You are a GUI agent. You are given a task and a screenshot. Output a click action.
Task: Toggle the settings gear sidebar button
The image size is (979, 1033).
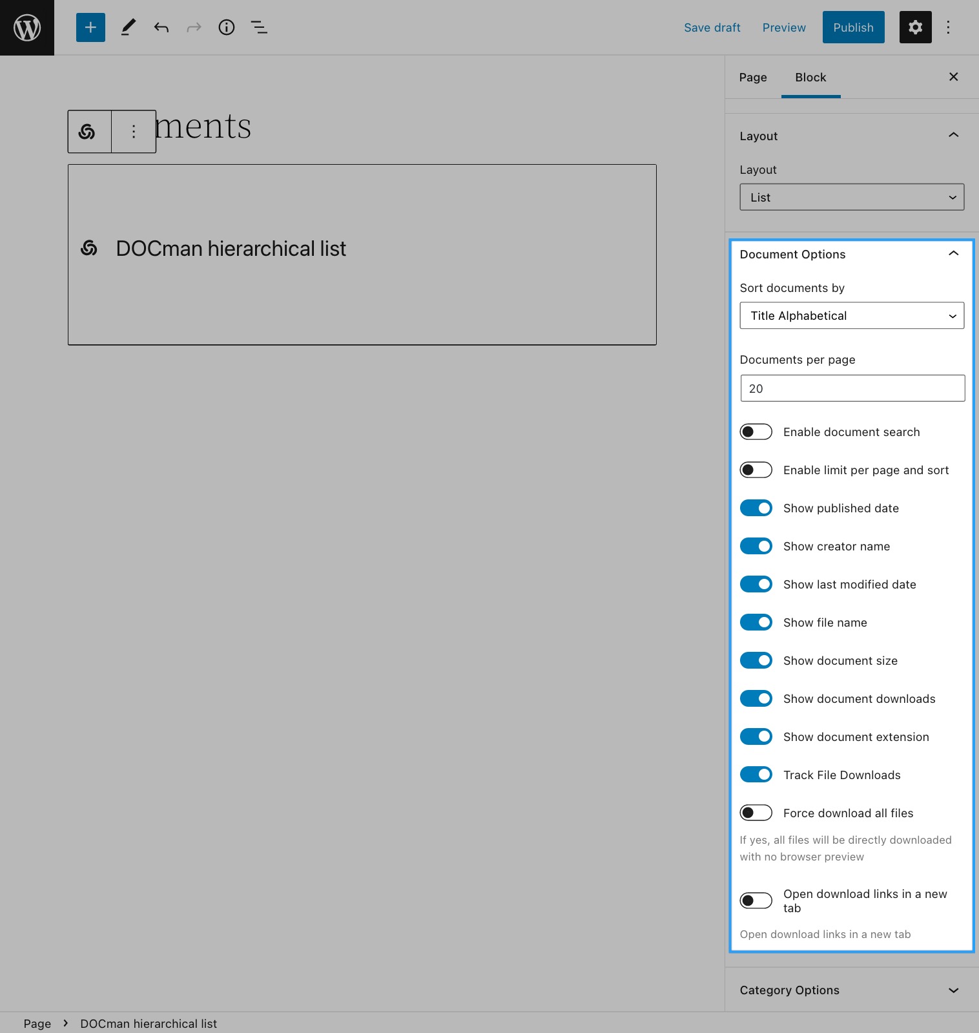(x=915, y=27)
